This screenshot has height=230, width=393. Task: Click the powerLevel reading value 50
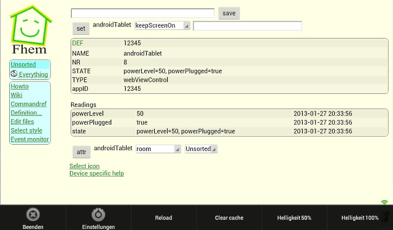(140, 113)
